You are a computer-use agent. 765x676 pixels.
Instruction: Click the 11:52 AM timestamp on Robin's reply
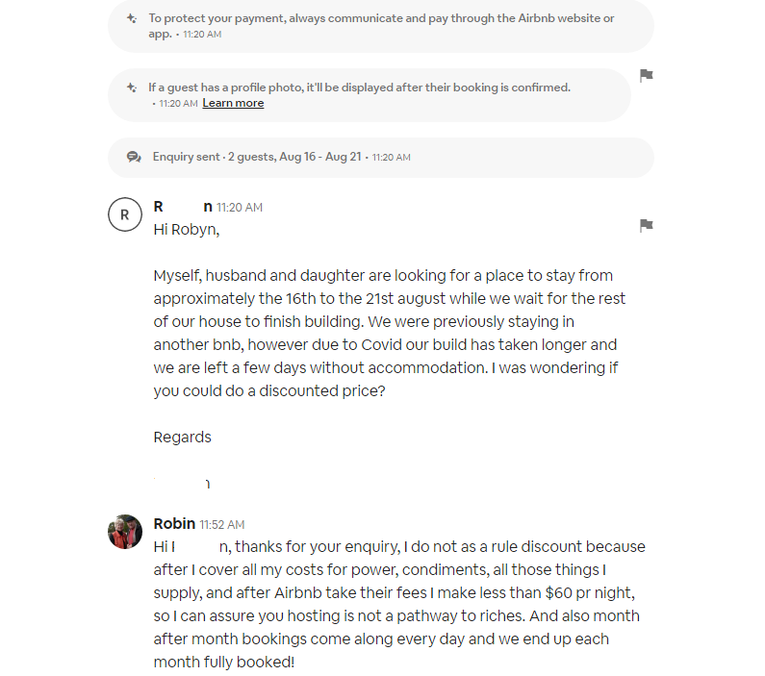click(x=222, y=525)
